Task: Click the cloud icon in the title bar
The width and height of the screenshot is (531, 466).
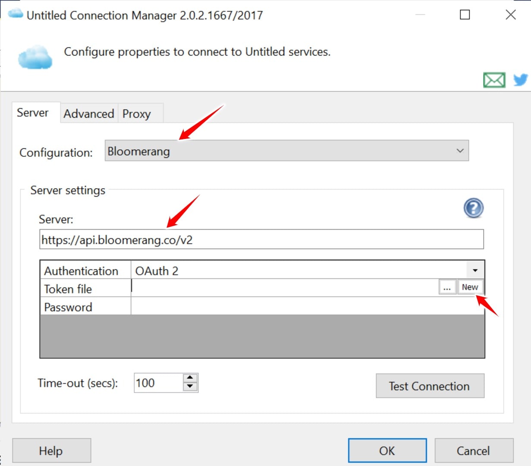Action: pyautogui.click(x=16, y=13)
